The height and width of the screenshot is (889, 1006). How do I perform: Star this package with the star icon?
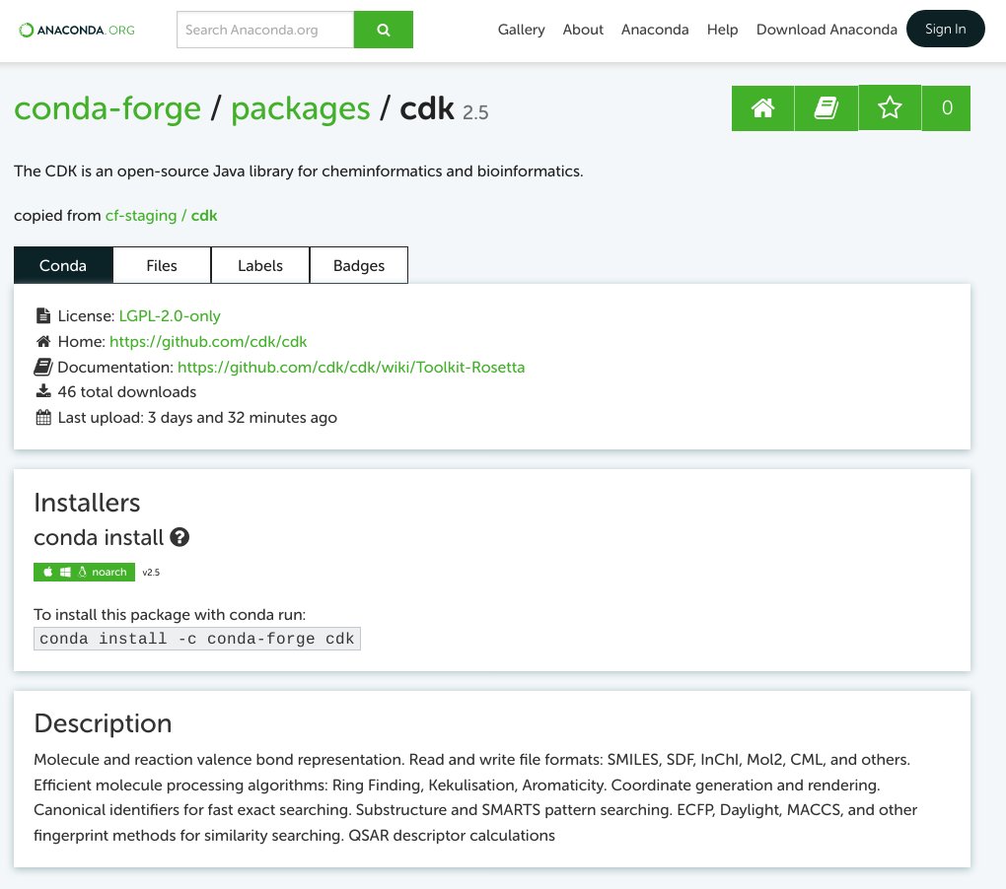coord(890,107)
